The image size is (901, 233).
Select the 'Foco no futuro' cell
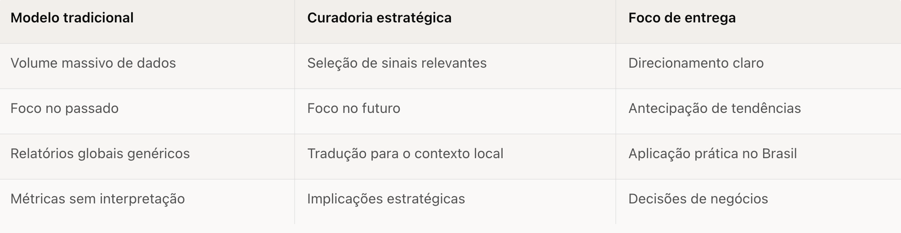[x=353, y=108]
